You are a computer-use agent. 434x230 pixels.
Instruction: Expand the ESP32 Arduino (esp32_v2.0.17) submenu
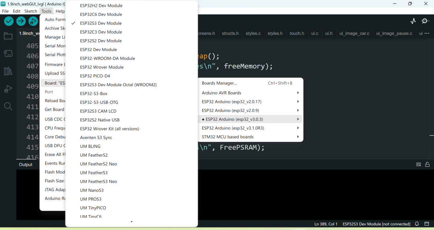coord(250,102)
